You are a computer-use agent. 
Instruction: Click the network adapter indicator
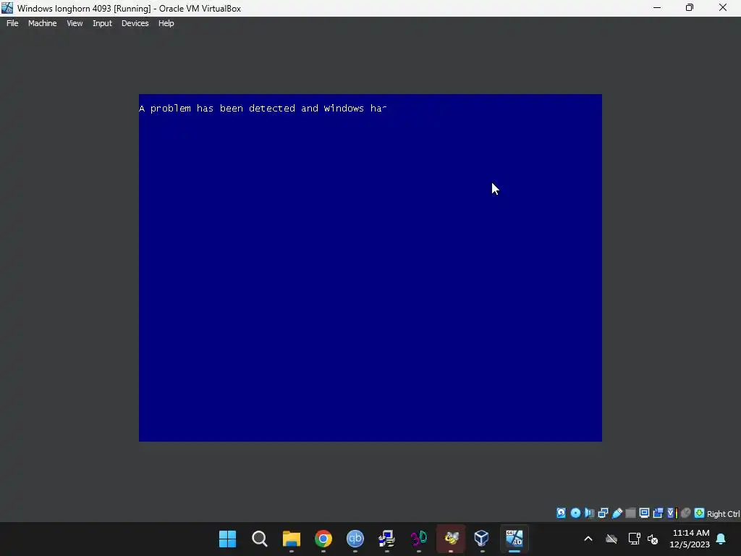(x=603, y=513)
